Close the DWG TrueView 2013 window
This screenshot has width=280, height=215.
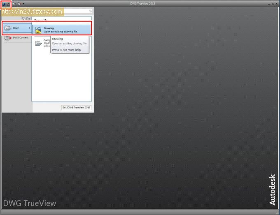[276, 4]
